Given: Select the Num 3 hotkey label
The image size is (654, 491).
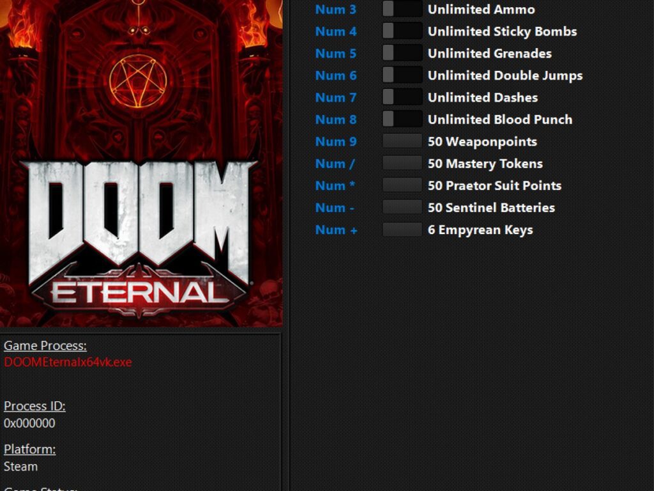Looking at the screenshot, I should (x=336, y=9).
